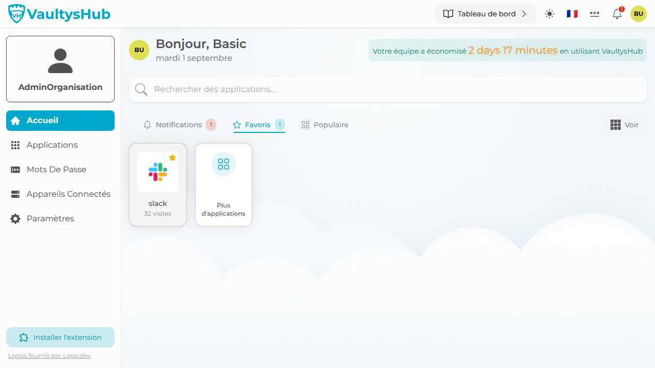Open the Tableau de bord button
The width and height of the screenshot is (655, 368).
point(485,14)
